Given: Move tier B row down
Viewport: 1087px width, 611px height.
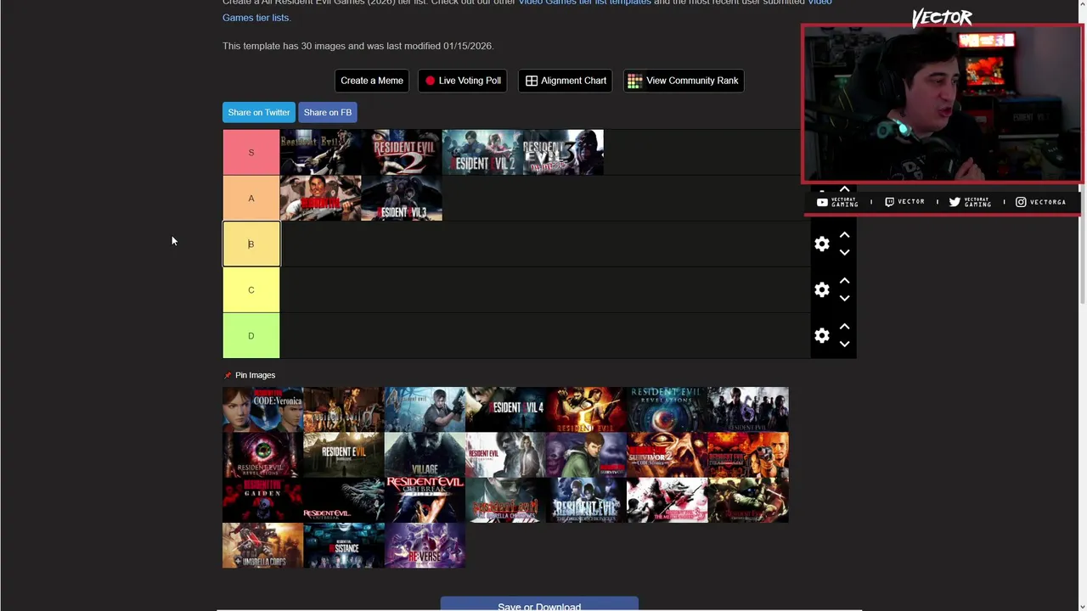Looking at the screenshot, I should pyautogui.click(x=844, y=252).
